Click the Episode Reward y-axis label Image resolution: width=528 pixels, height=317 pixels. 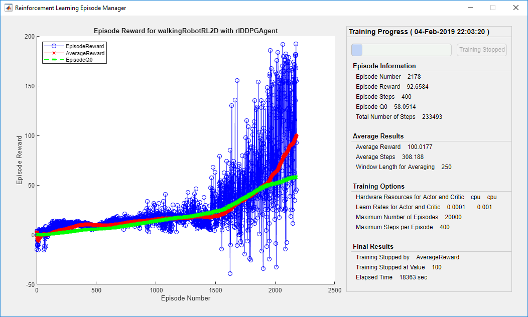click(19, 160)
